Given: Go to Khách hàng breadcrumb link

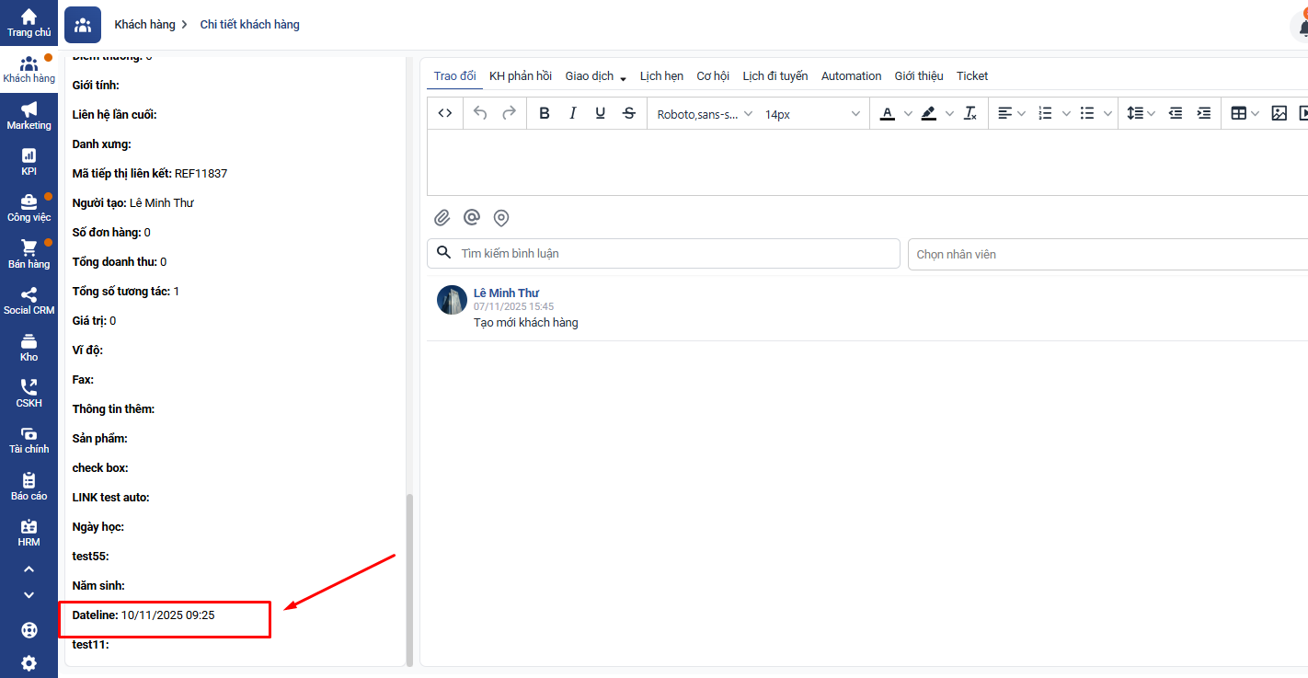Looking at the screenshot, I should [143, 25].
